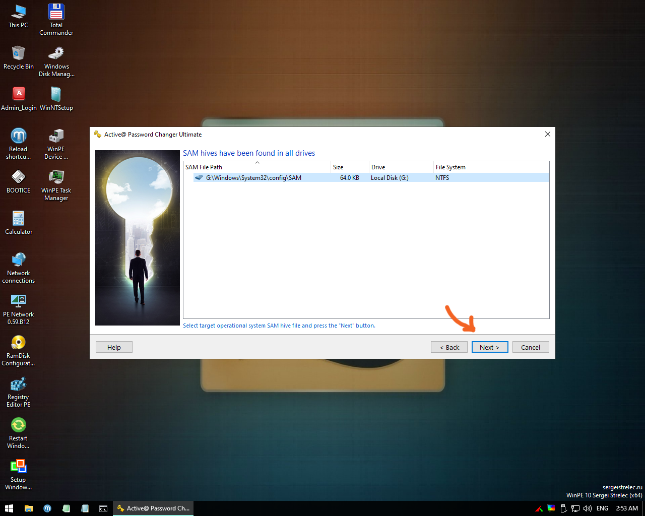Open Help in Password Changer
The width and height of the screenshot is (645, 516).
click(114, 347)
